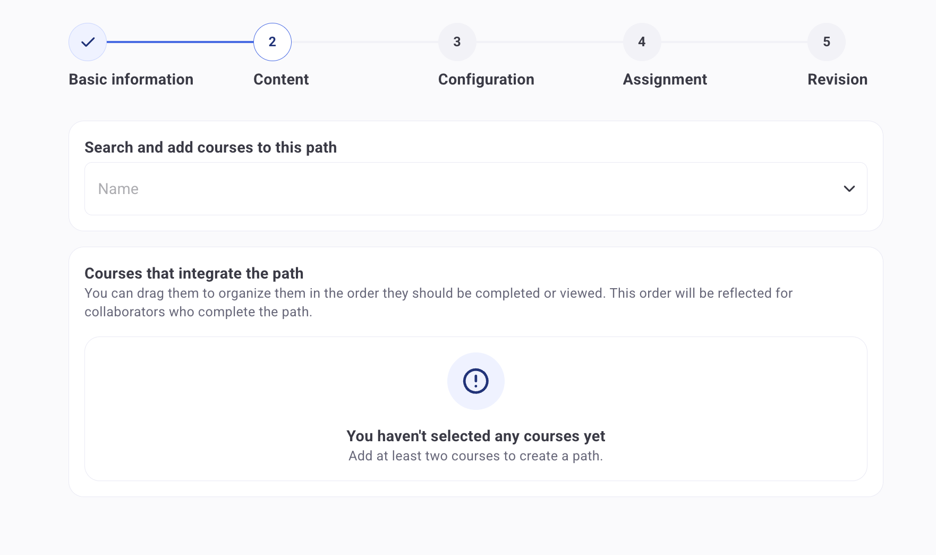Expand the course Name dropdown chevron
The width and height of the screenshot is (936, 555).
pyautogui.click(x=849, y=189)
